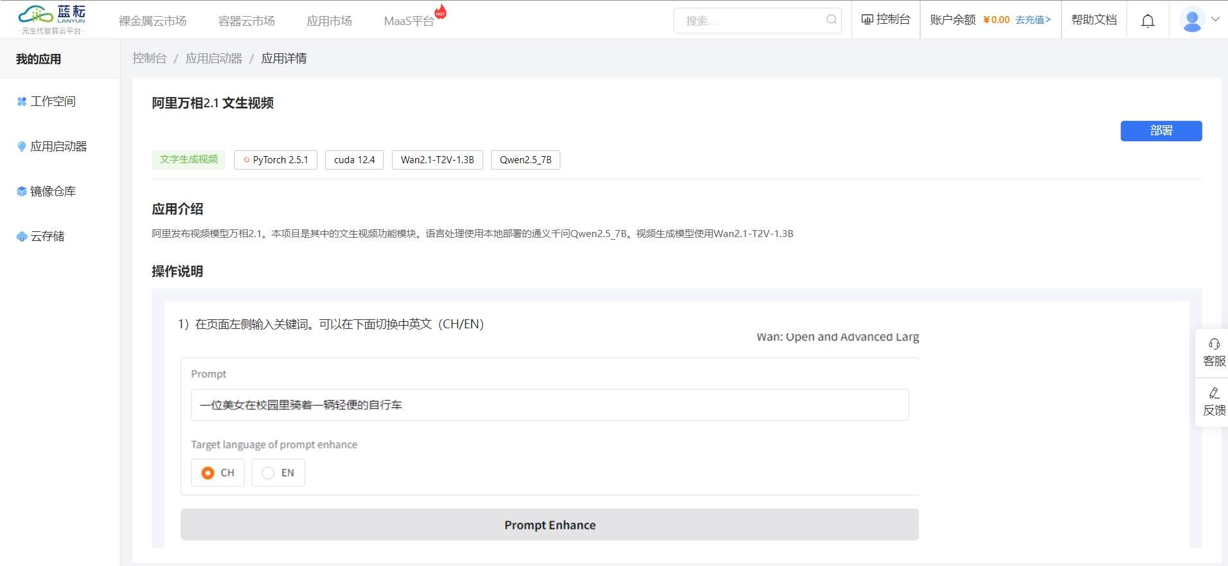The height and width of the screenshot is (566, 1228).
Task: Click the cloud storage icon
Action: point(22,236)
